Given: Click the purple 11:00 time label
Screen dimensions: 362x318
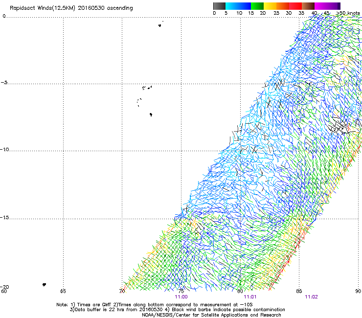Looking at the screenshot, I should coord(181,297).
